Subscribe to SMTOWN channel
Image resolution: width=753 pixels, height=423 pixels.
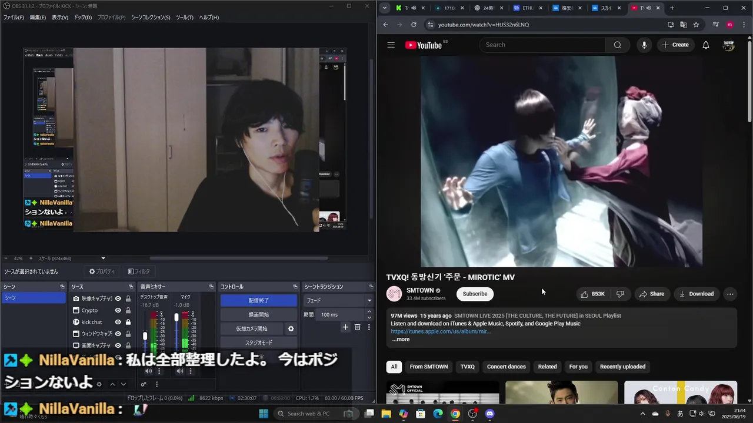click(x=475, y=294)
